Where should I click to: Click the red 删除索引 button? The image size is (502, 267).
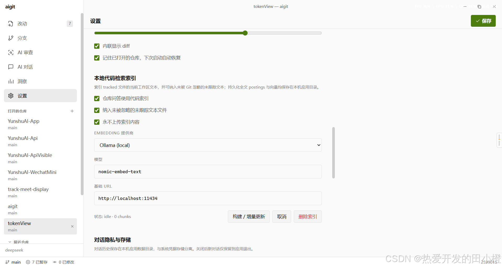click(x=308, y=217)
